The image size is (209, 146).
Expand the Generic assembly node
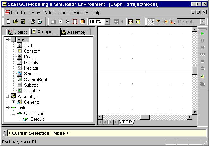[14, 102]
